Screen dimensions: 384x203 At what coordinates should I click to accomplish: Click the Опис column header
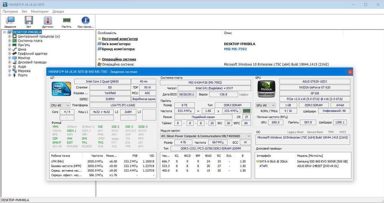coord(228,33)
